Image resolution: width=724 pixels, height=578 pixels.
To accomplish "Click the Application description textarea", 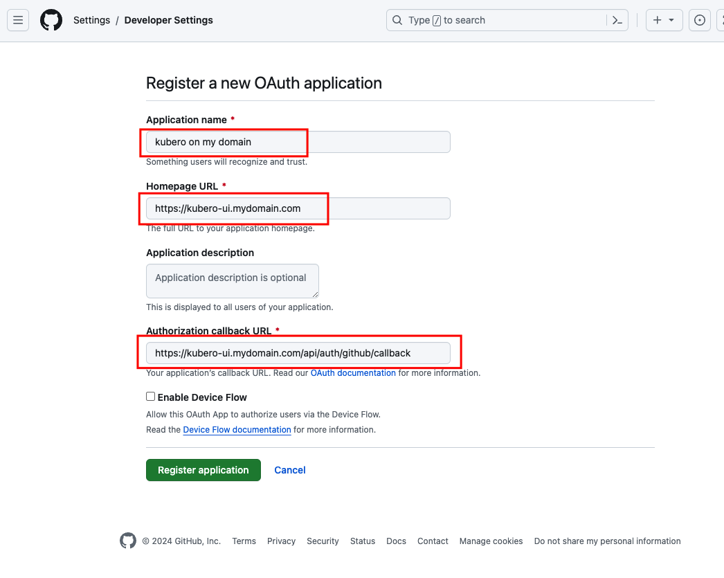I will (233, 280).
